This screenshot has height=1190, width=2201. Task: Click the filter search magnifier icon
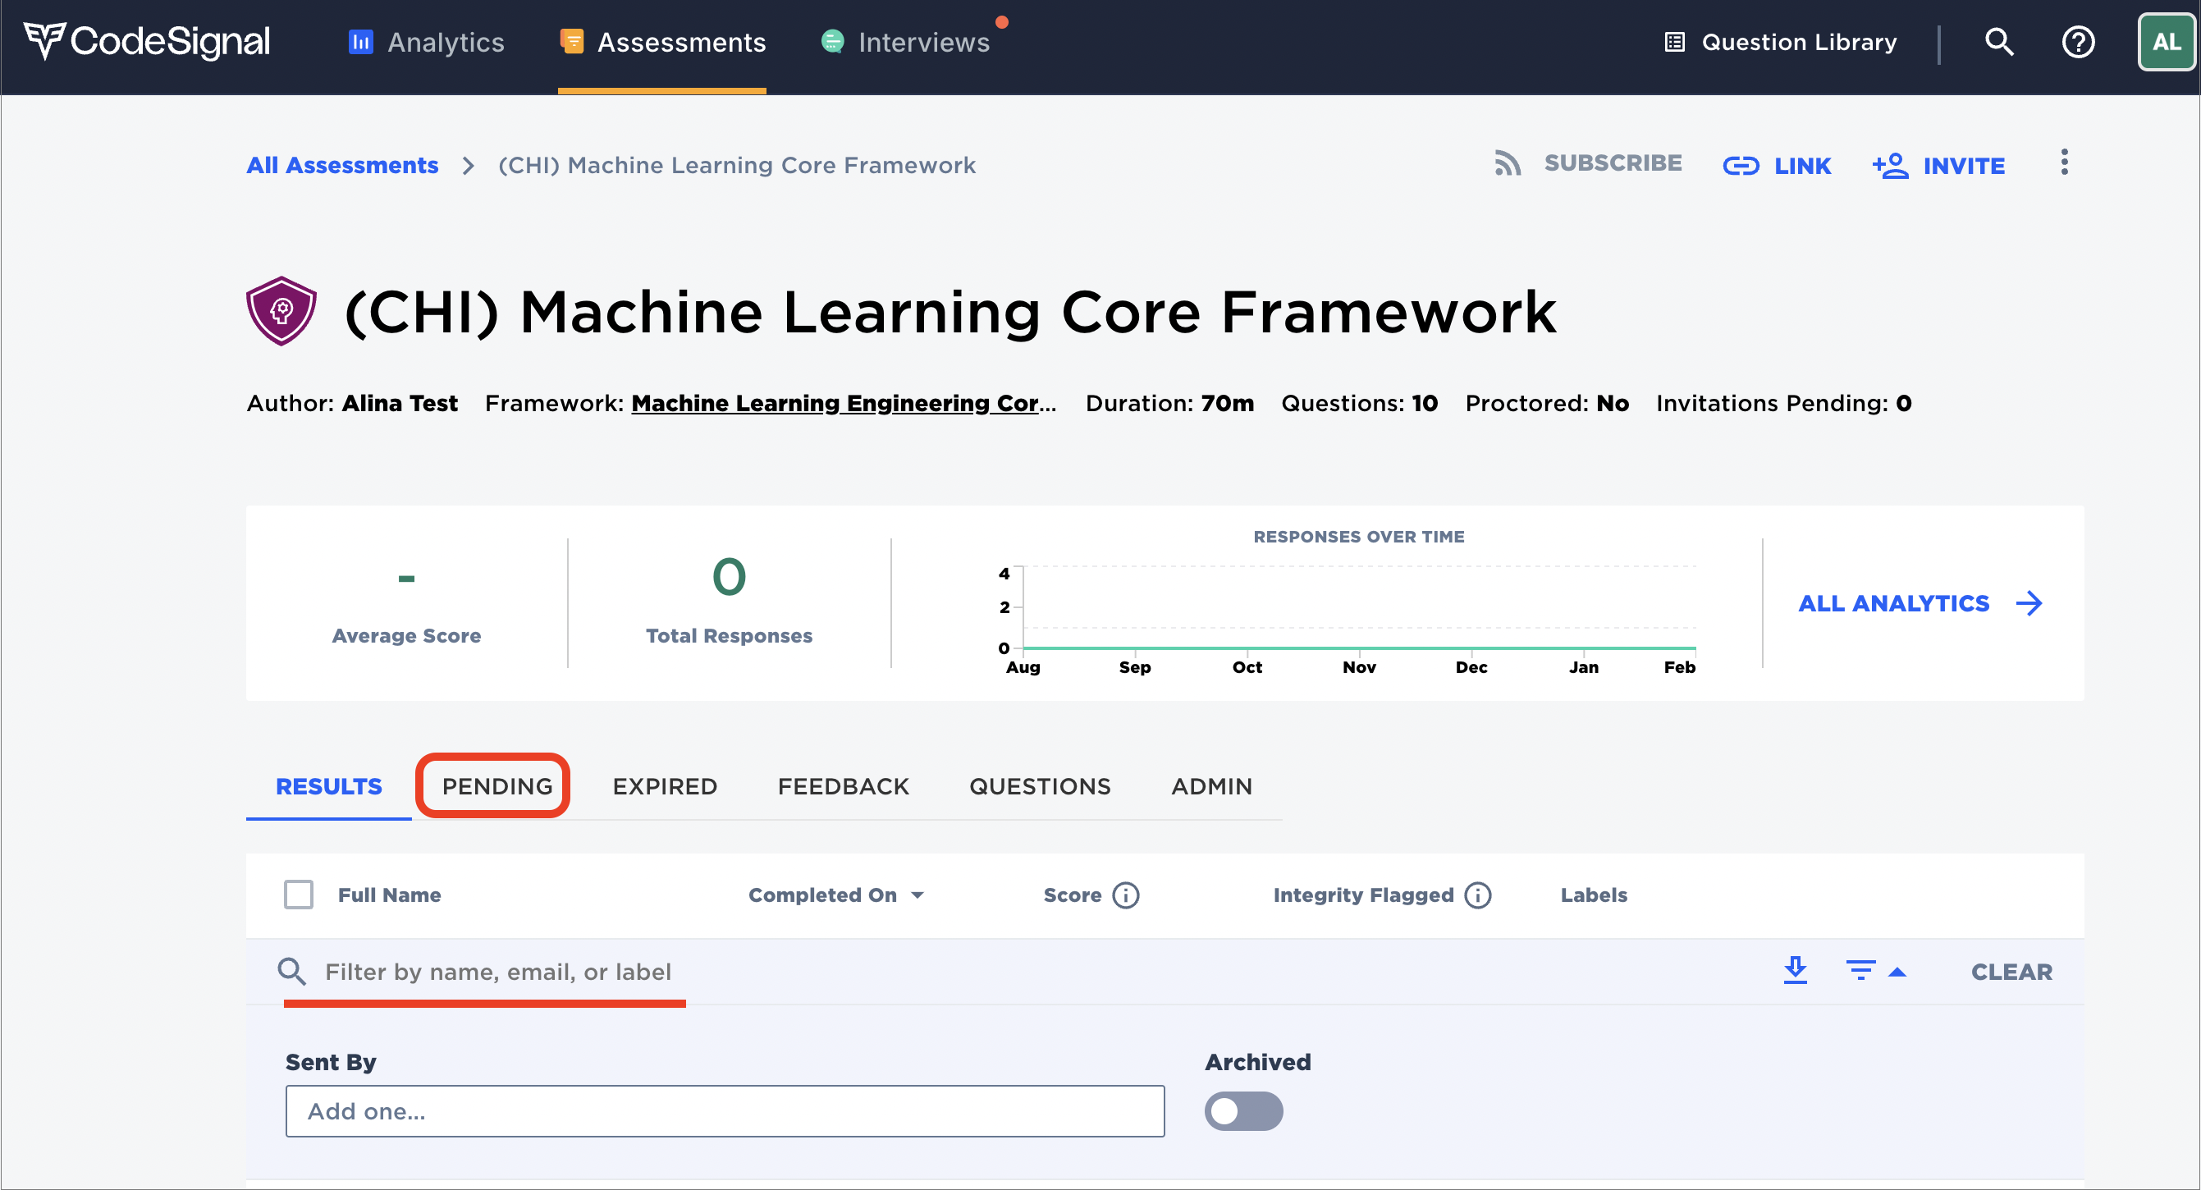(x=291, y=972)
